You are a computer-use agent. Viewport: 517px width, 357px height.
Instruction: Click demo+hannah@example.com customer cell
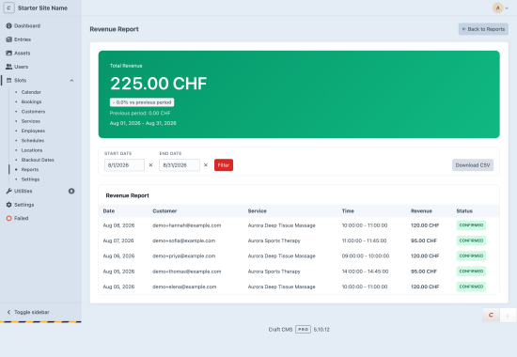(x=187, y=225)
